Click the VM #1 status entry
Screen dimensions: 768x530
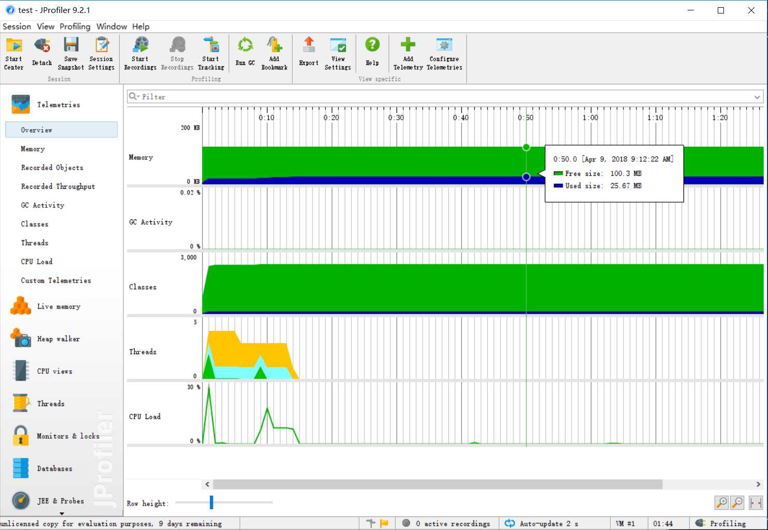625,523
